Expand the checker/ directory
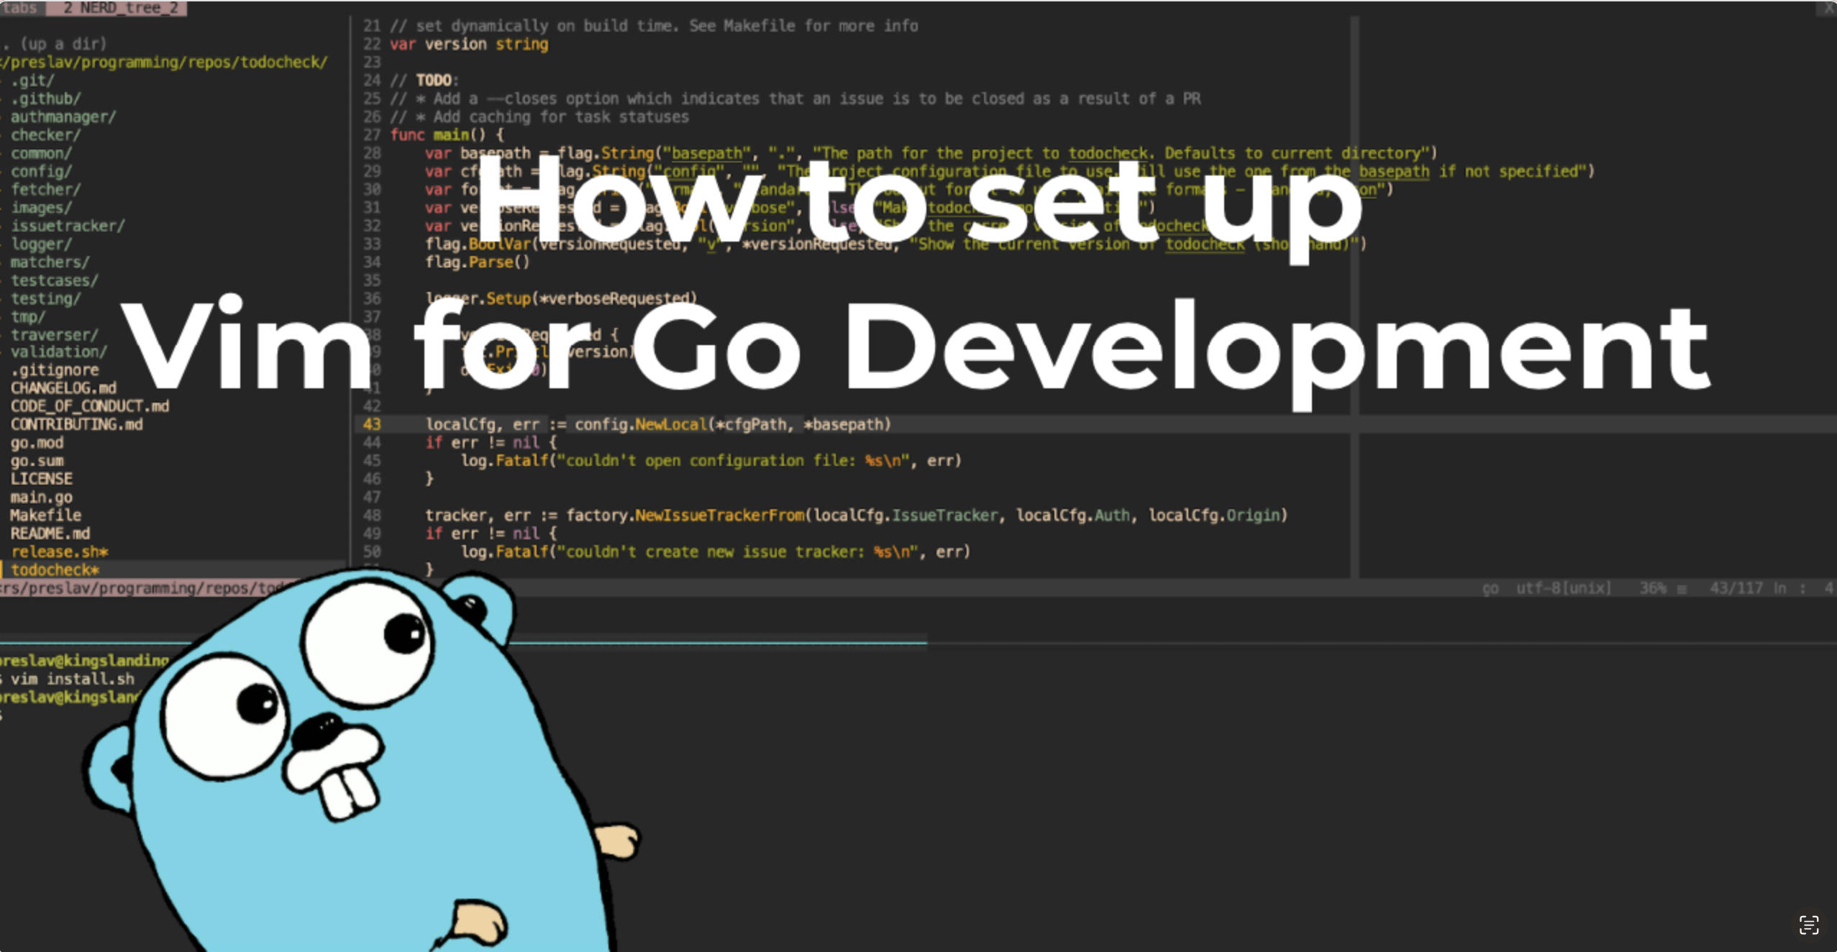 pyautogui.click(x=45, y=135)
